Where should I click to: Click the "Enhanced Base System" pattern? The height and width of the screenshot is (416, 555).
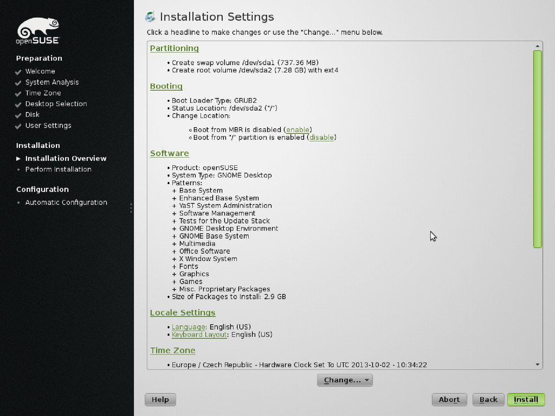point(219,198)
